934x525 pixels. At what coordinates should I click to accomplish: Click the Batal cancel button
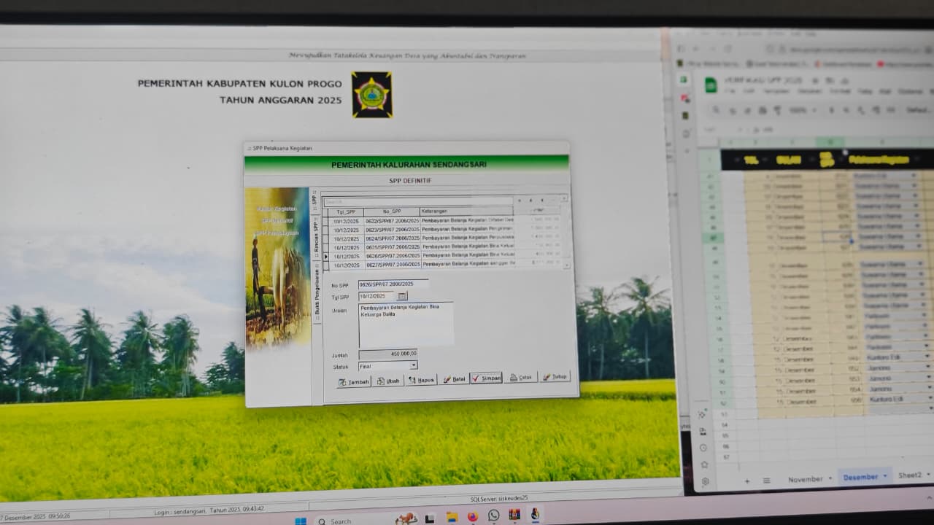[454, 379]
